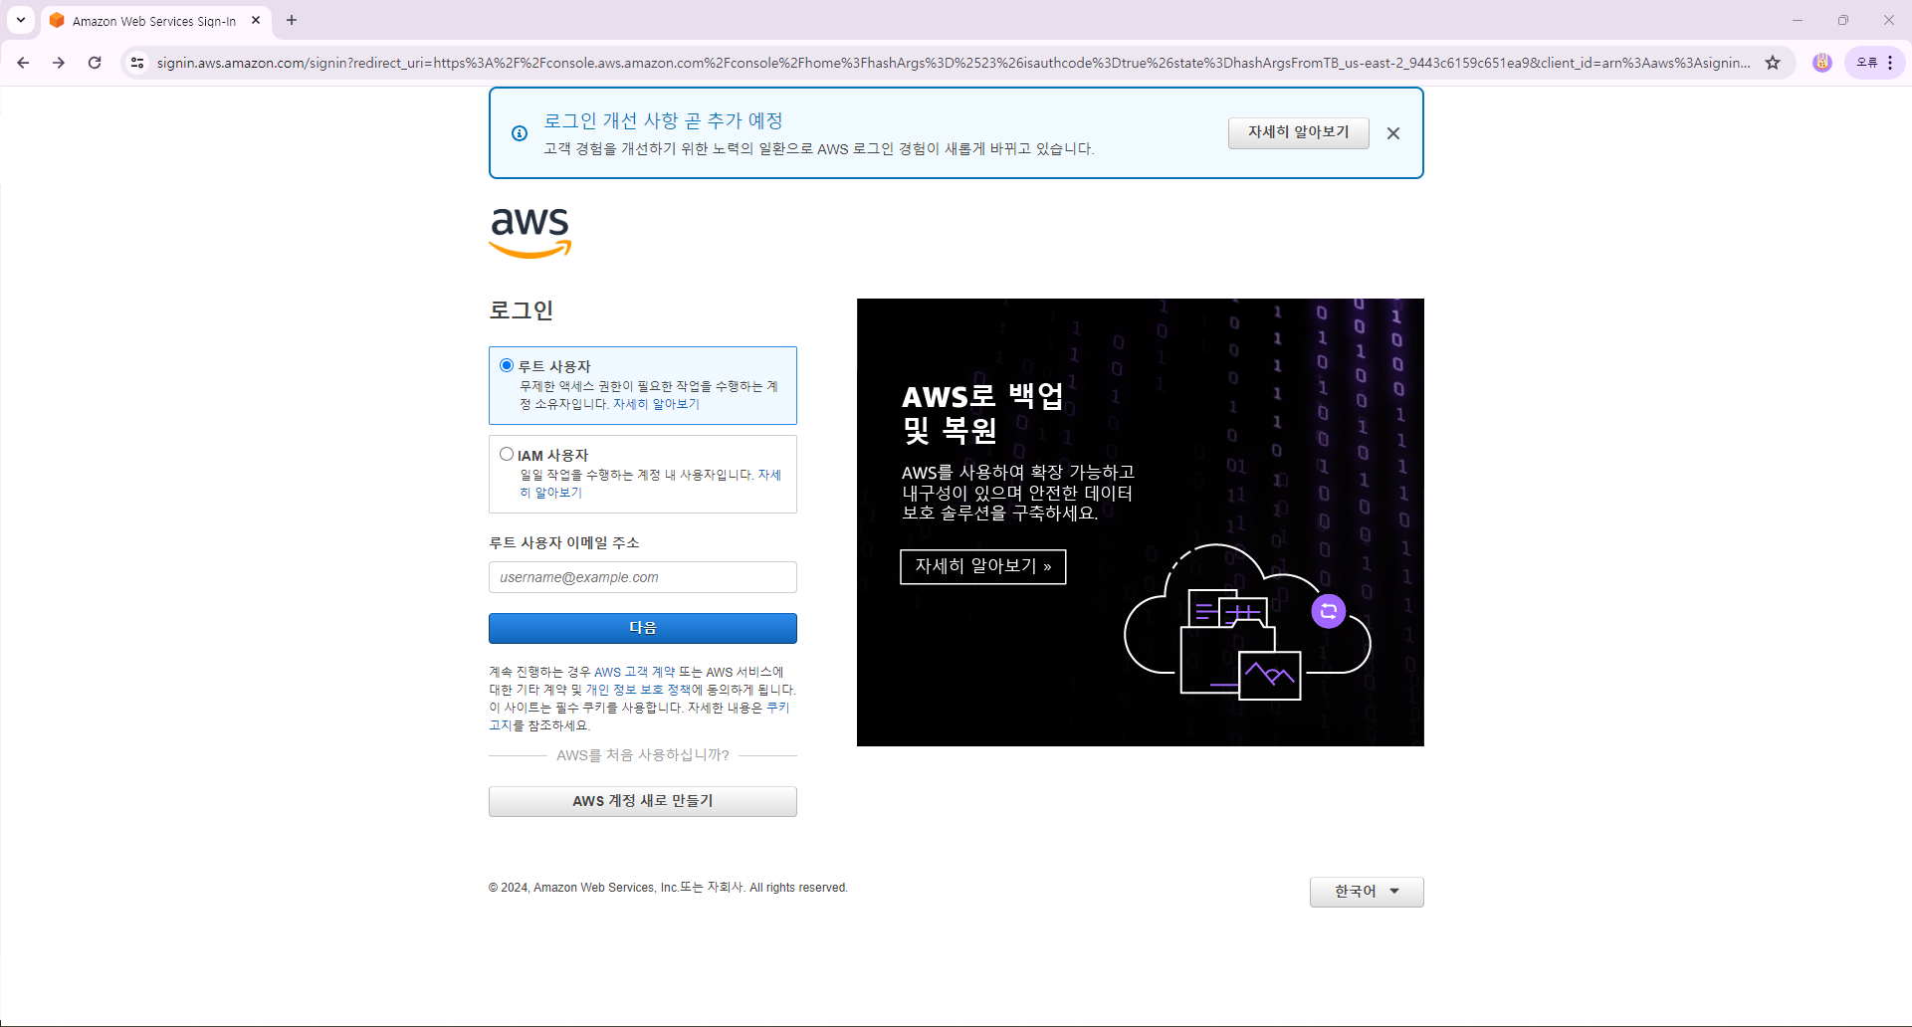Dismiss the sign-in improvements banner
The width and height of the screenshot is (1912, 1027).
point(1393,133)
